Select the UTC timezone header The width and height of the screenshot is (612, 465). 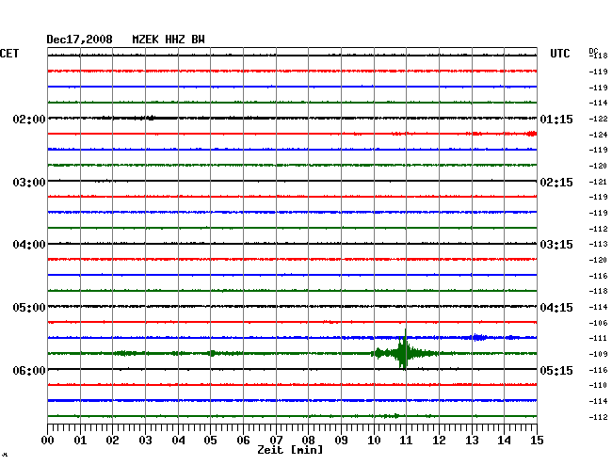[x=560, y=55]
